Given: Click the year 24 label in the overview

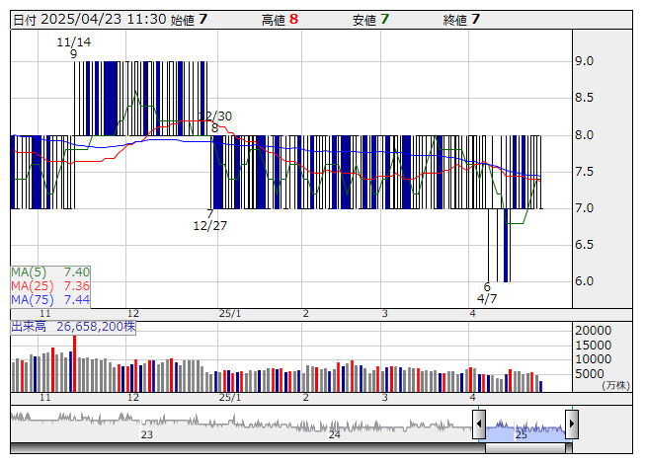Looking at the screenshot, I should [335, 434].
